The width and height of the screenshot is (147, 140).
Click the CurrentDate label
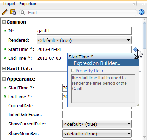click(x=21, y=105)
